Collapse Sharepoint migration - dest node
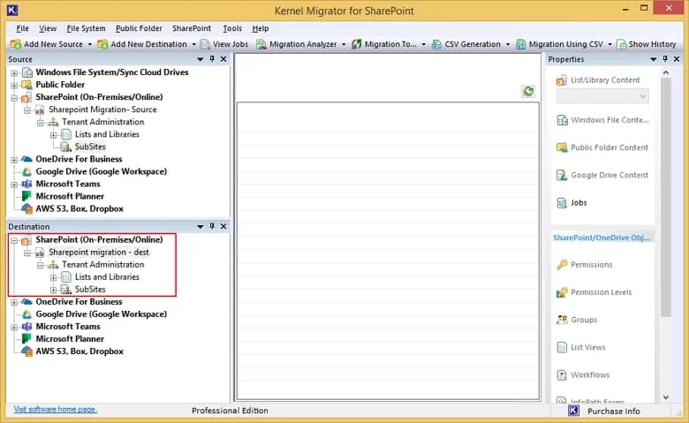689x423 pixels. click(x=27, y=253)
